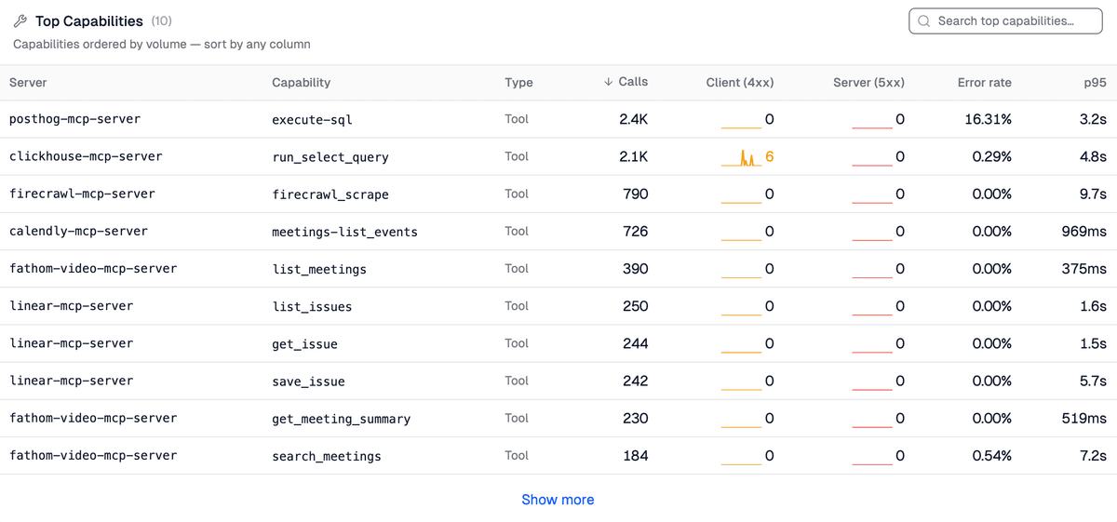
Task: Click the 519ms p95 value
Action: 1083,418
